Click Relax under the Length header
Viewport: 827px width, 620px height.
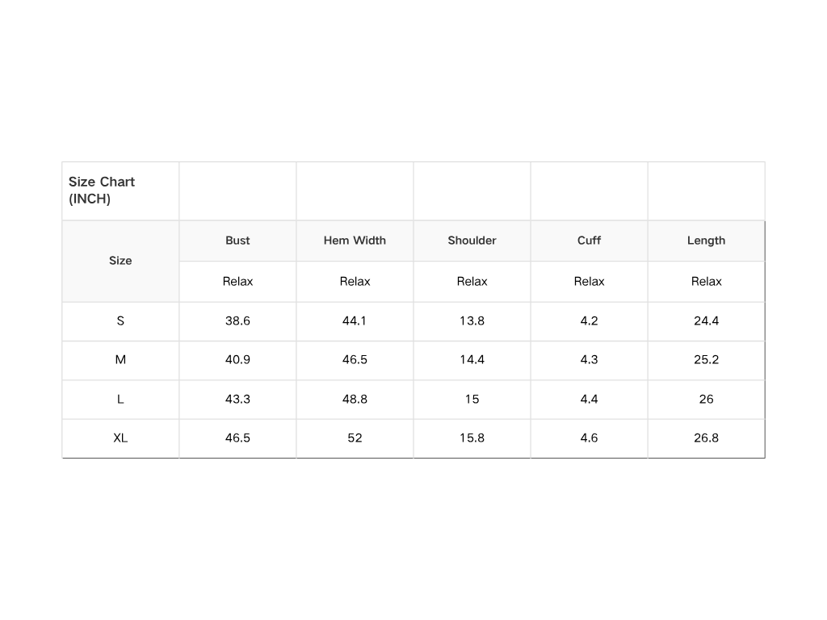[x=706, y=282]
